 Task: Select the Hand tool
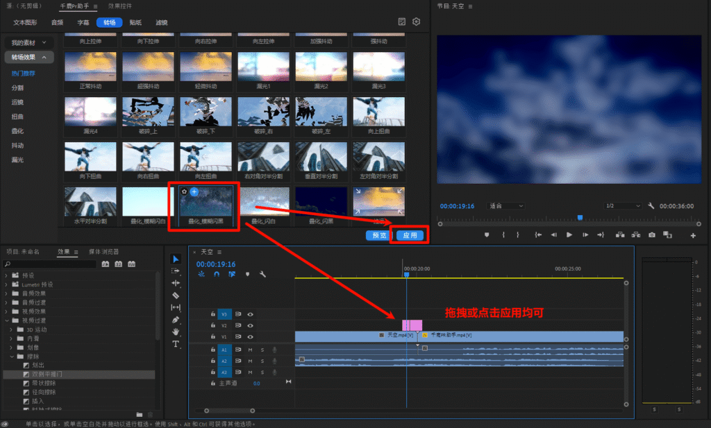[176, 332]
